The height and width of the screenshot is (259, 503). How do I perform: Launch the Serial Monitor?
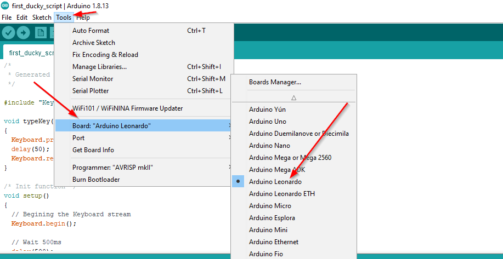pos(144,79)
